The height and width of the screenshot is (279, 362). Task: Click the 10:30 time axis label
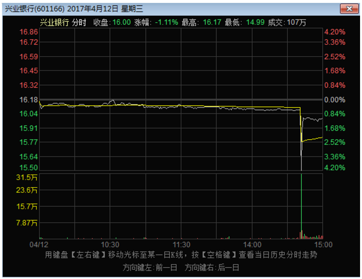[x=110, y=245]
